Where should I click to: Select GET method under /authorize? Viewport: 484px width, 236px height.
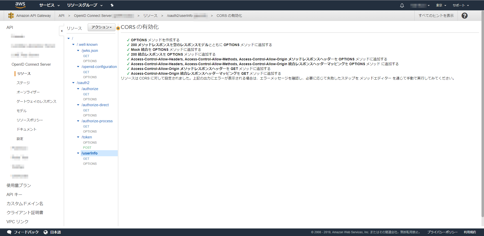tap(86, 94)
